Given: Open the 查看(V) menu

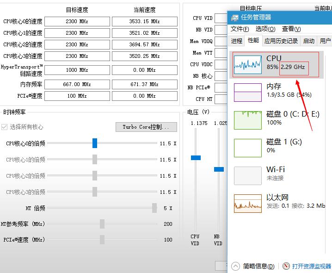Looking at the screenshot, I should 291,29.
